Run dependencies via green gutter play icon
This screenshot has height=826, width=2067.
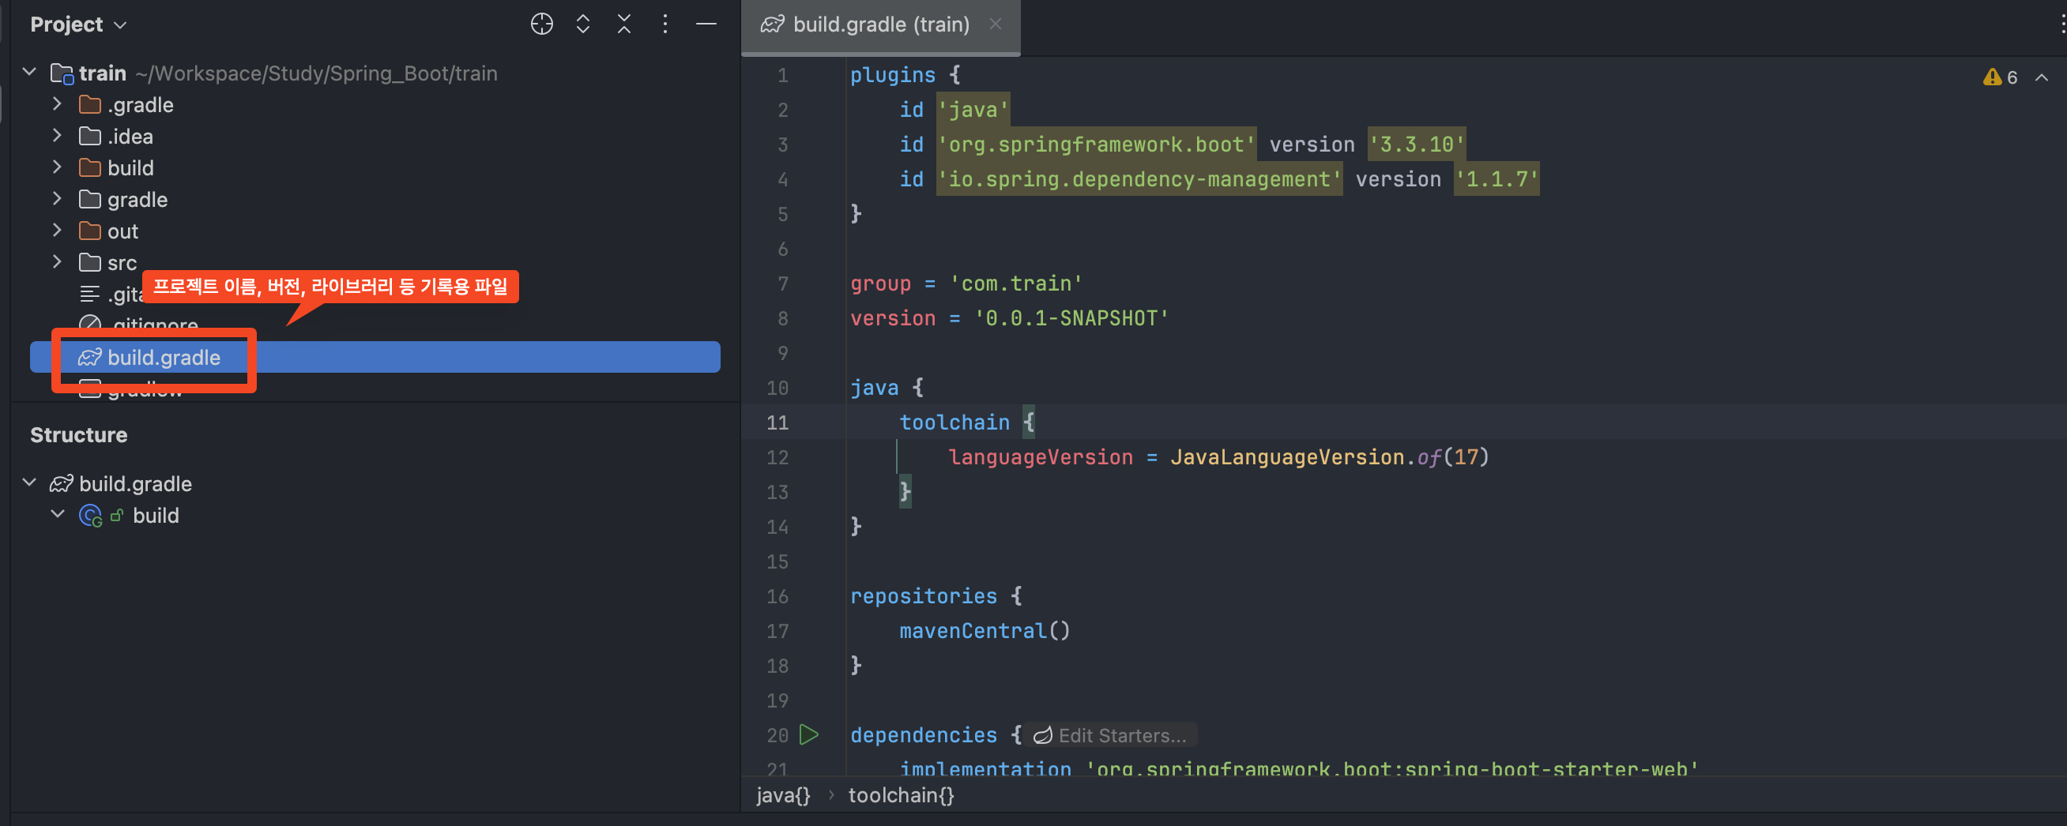810,734
